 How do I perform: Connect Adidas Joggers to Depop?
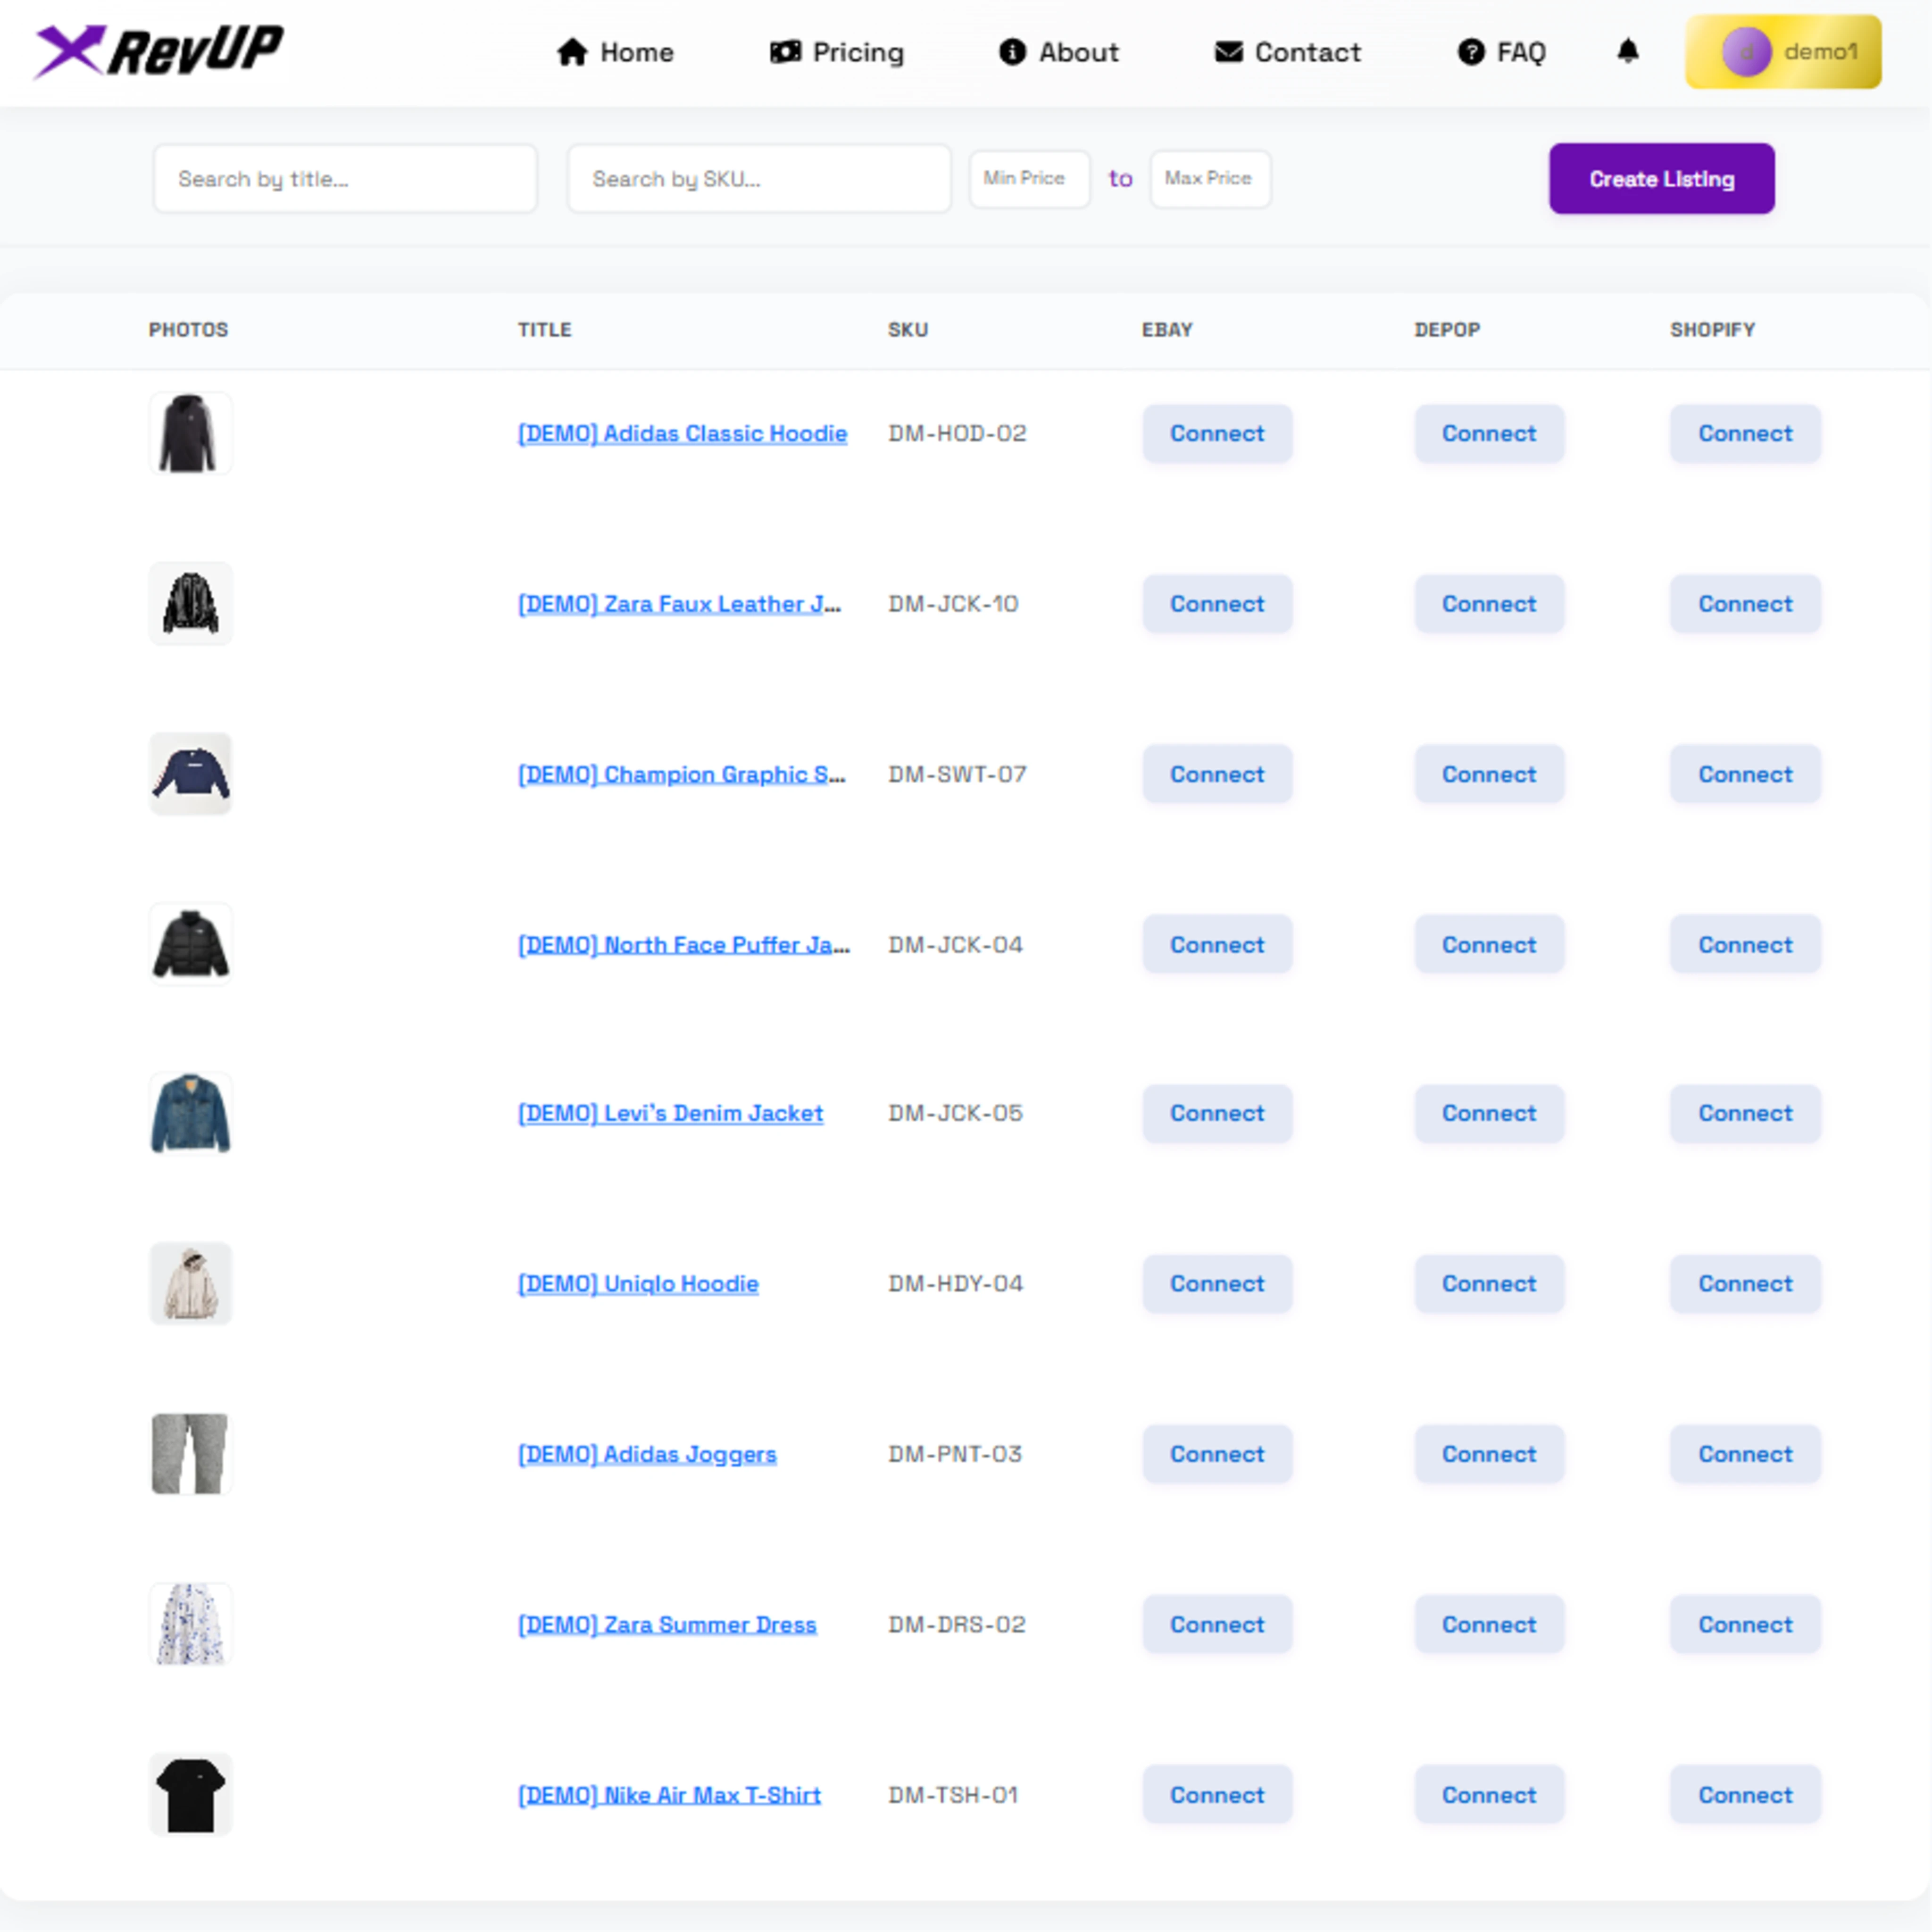click(1489, 1454)
